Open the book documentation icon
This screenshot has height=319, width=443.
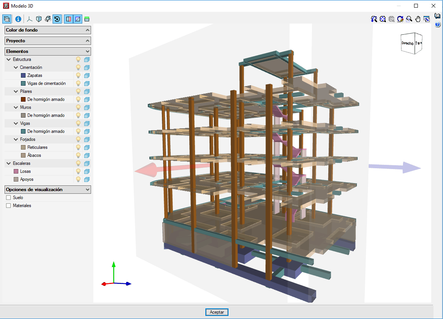[437, 16]
